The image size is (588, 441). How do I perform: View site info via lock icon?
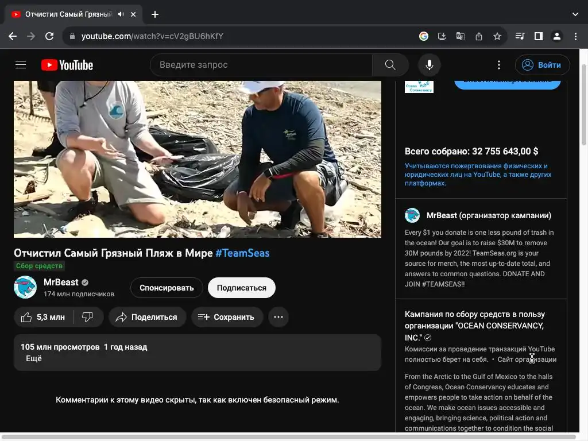coord(72,36)
